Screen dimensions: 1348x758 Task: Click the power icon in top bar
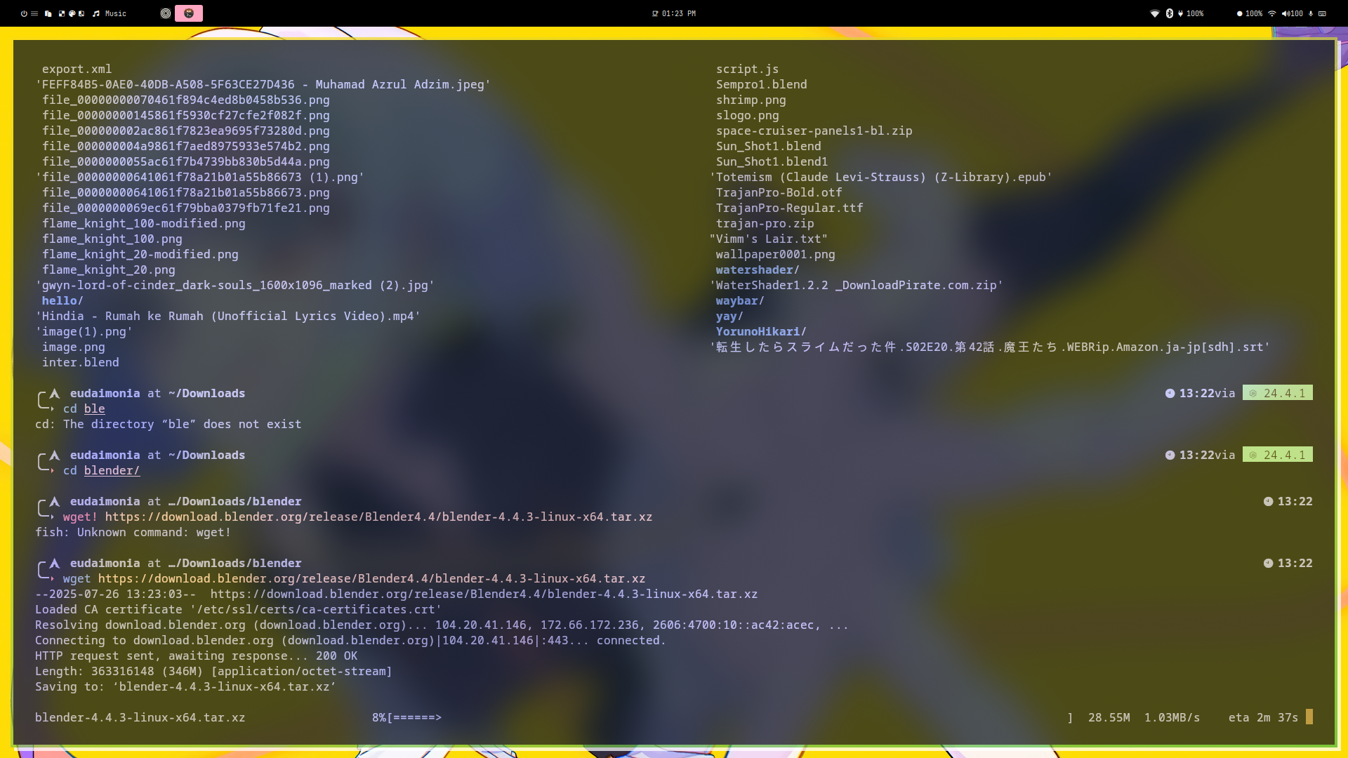tap(24, 13)
